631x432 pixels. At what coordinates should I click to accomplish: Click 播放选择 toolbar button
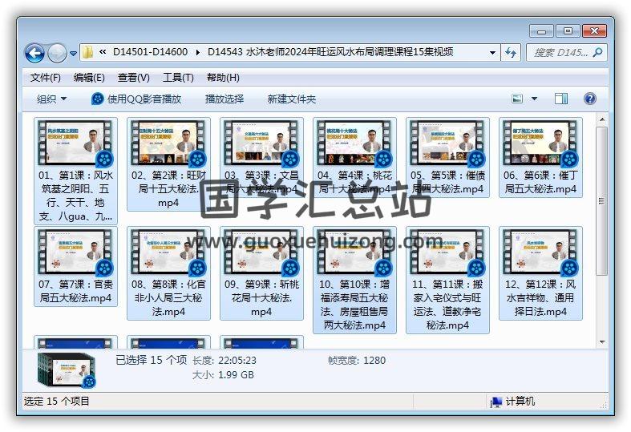224,99
